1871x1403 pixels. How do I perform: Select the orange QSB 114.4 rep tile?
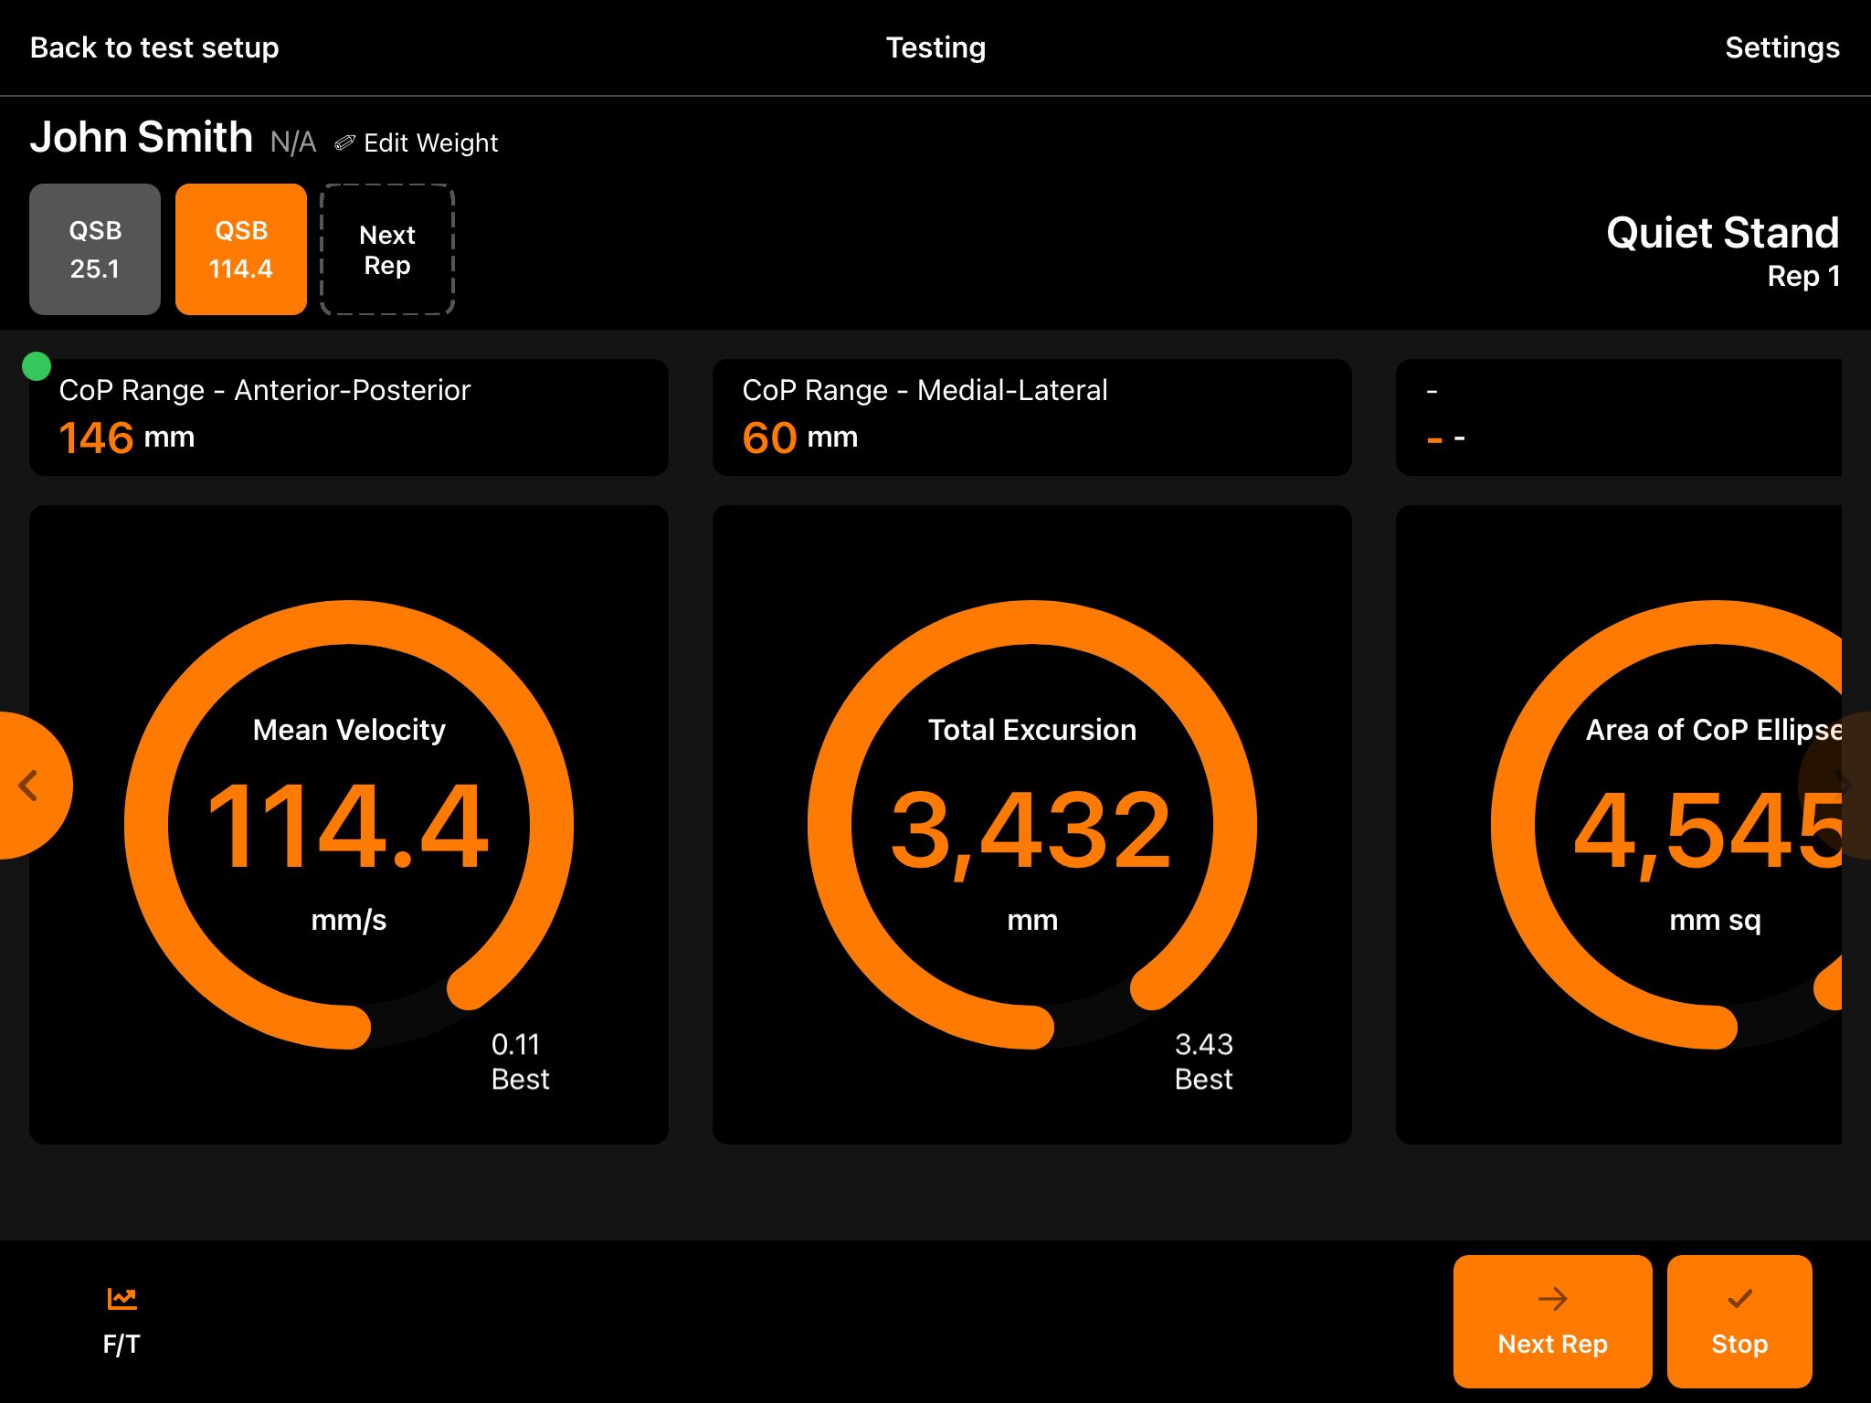point(241,249)
